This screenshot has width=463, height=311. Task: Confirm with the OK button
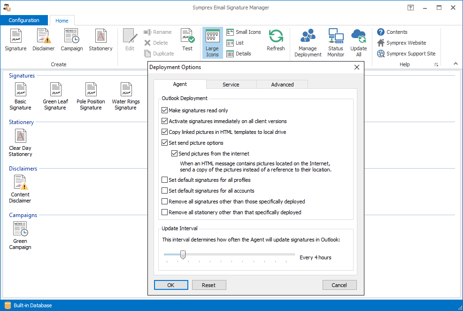[x=171, y=285]
